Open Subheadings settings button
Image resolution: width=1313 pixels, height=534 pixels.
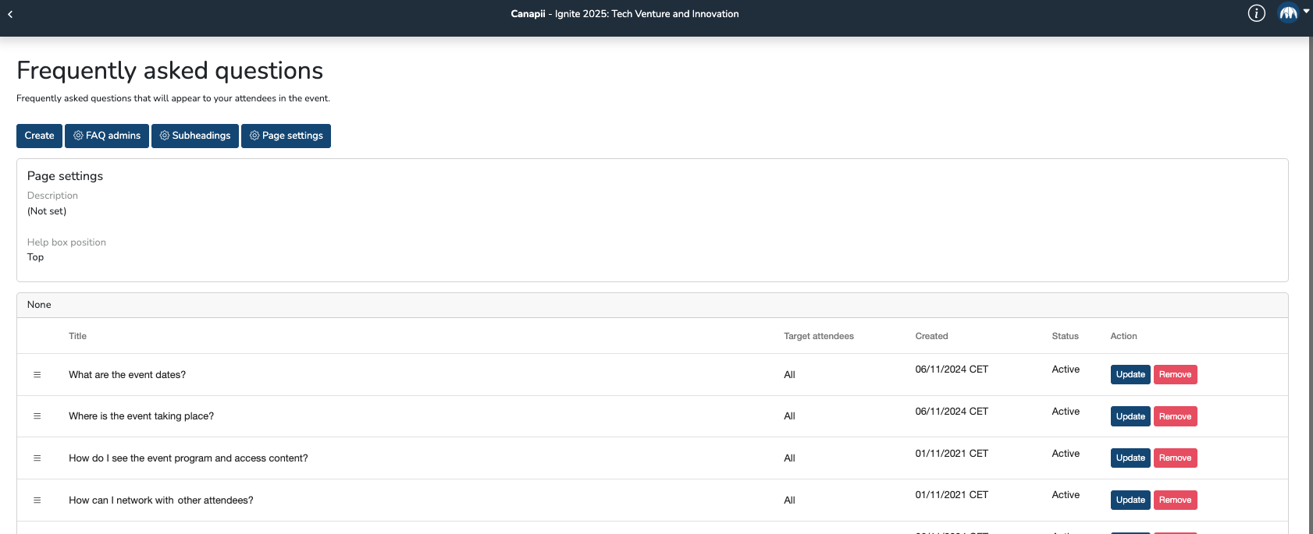[195, 136]
